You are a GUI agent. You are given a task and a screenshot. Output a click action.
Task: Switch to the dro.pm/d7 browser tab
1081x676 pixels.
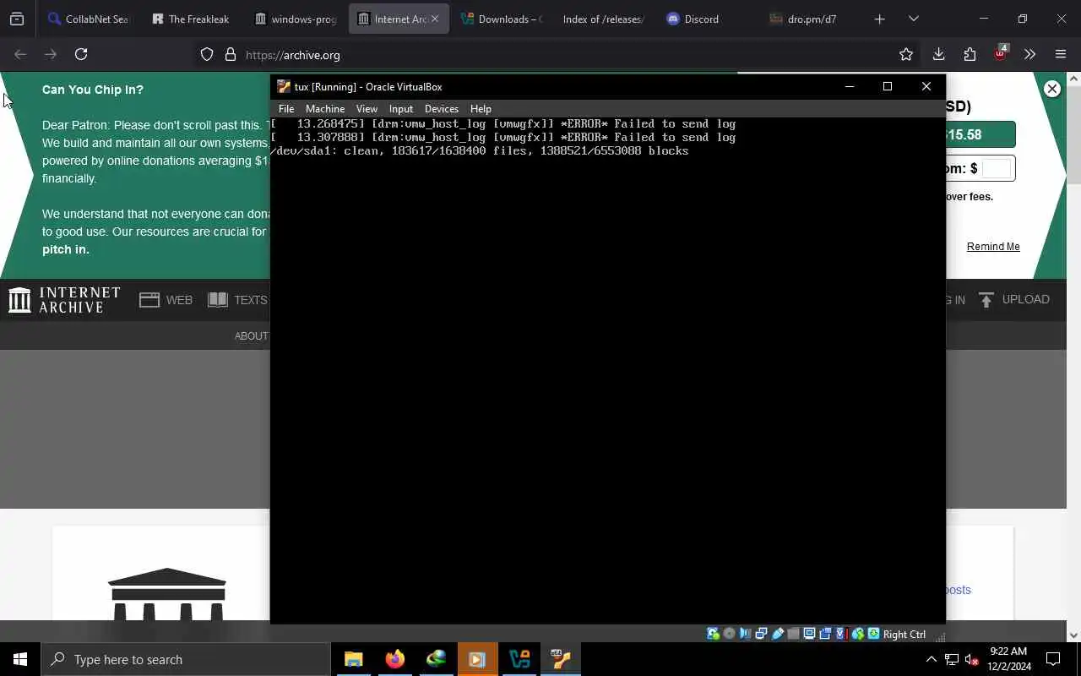[x=811, y=19]
